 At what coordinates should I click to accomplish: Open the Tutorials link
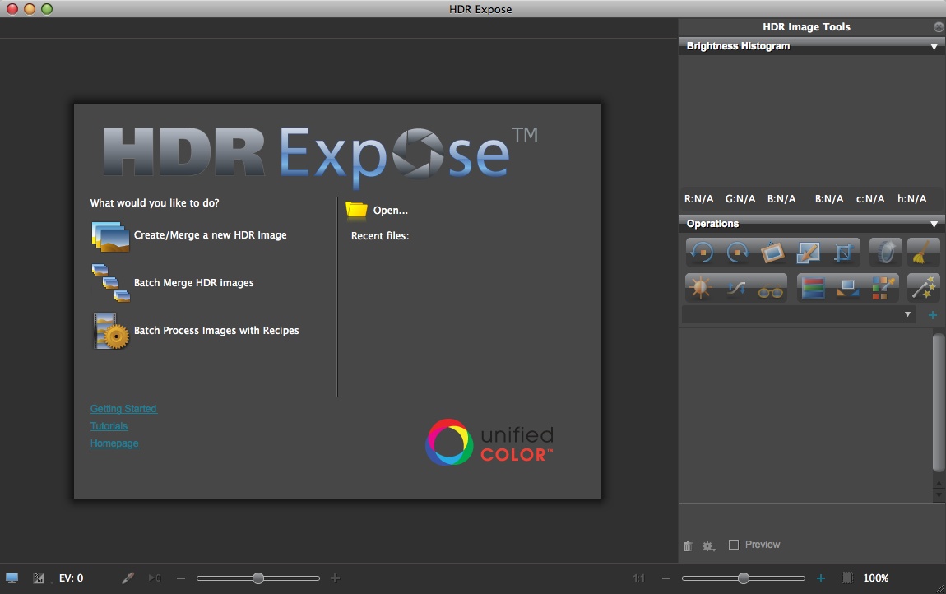[109, 425]
